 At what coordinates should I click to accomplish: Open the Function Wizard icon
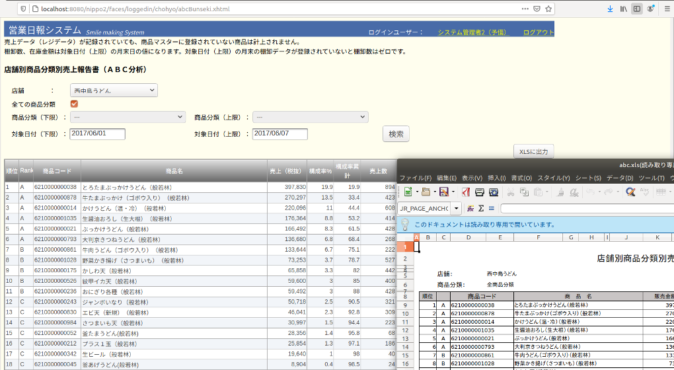[470, 208]
